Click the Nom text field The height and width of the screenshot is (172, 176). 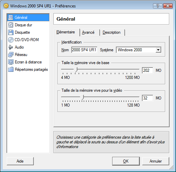(84, 50)
